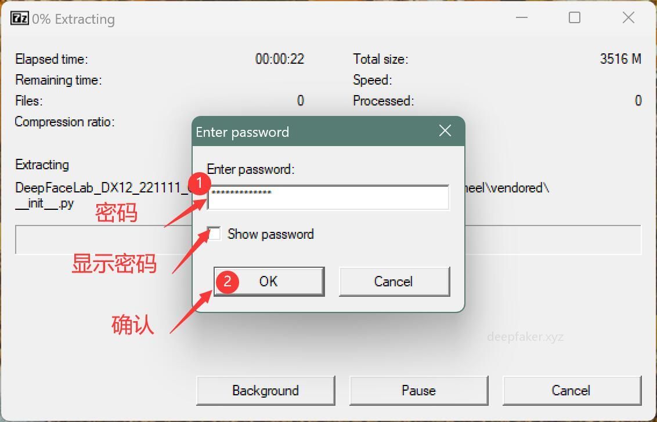Click the deepfaker.xyz watermark text
The image size is (657, 422).
[525, 337]
